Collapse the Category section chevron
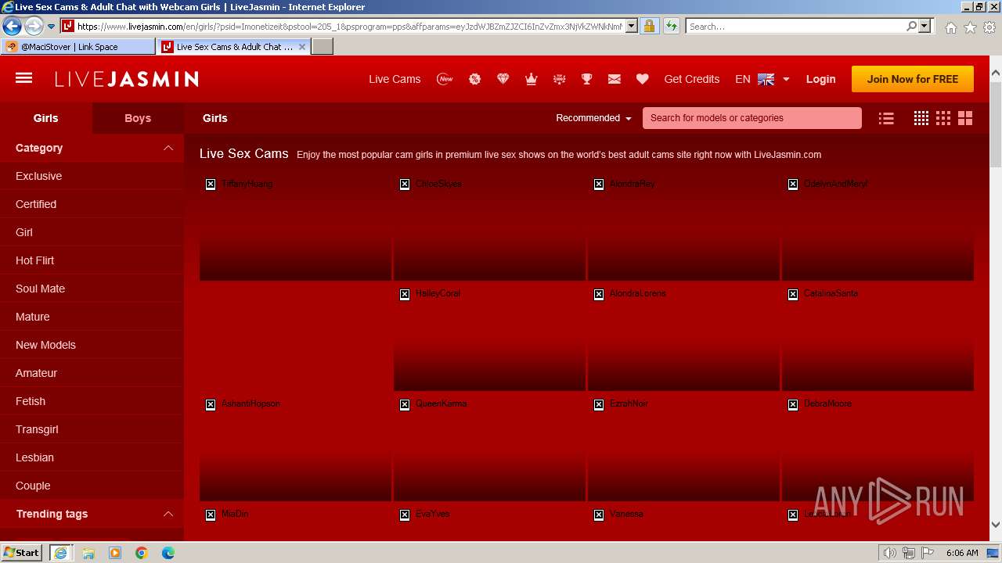The image size is (1002, 563). pyautogui.click(x=168, y=148)
